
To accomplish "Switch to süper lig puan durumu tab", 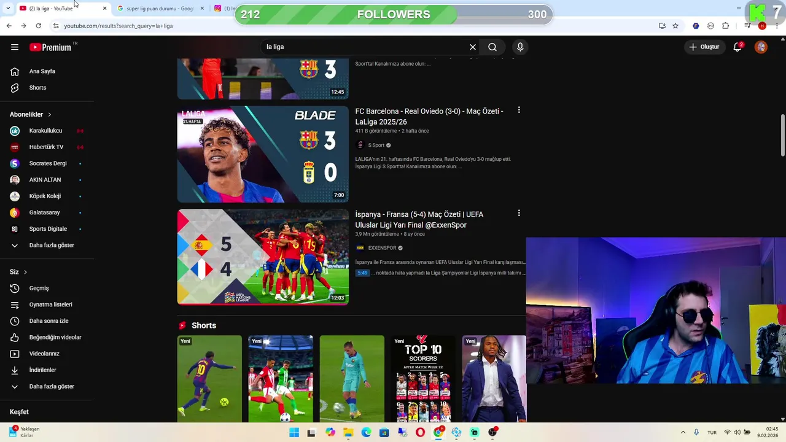I will click(161, 8).
